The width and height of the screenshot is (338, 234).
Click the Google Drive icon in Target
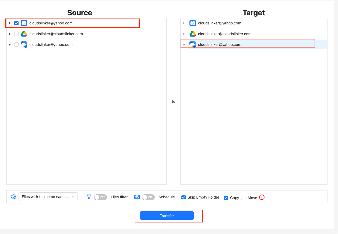pyautogui.click(x=192, y=34)
